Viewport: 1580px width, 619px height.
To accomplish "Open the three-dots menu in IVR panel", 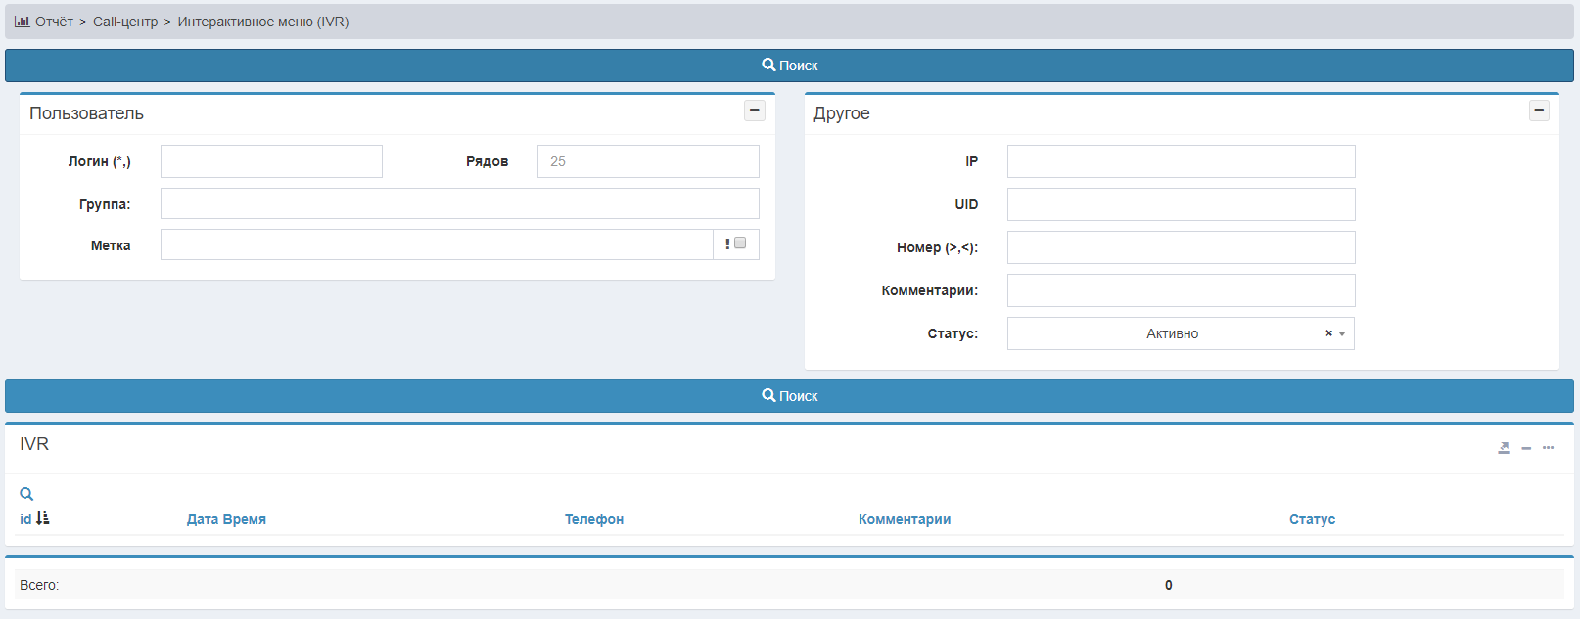I will coord(1548,448).
